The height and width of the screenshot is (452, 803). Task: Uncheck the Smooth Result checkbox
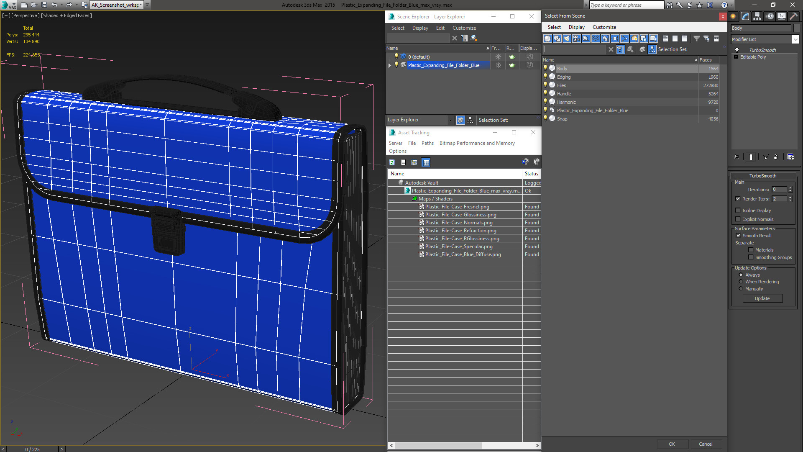pos(738,236)
